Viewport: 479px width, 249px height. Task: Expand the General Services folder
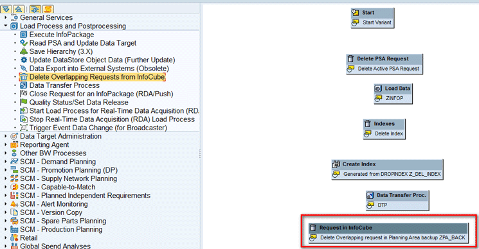(x=6, y=18)
